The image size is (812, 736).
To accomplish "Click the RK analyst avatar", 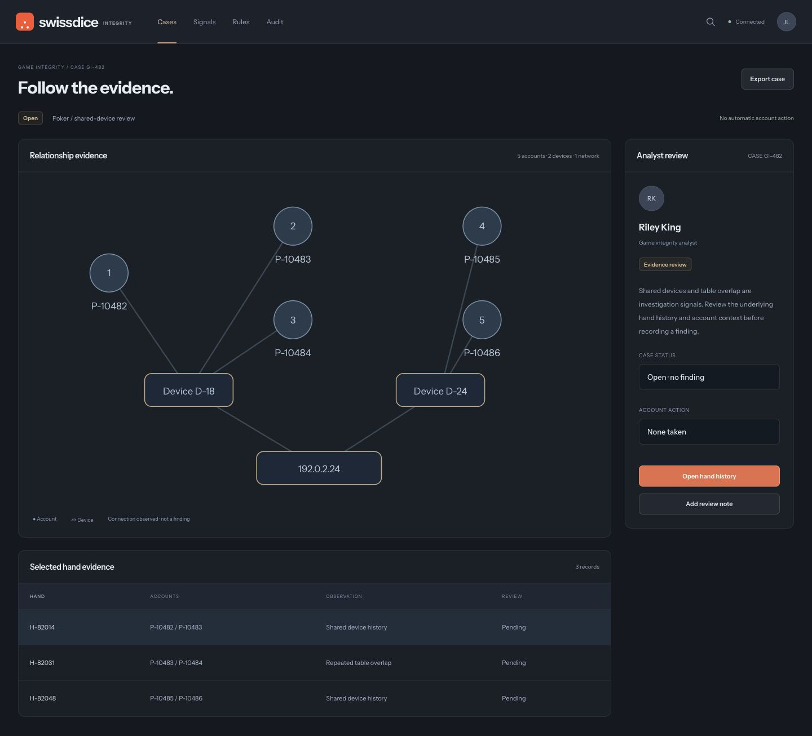I will point(651,198).
